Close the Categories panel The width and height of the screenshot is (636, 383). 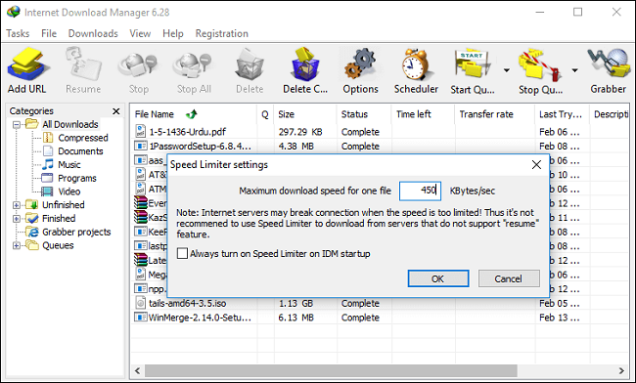(x=116, y=111)
